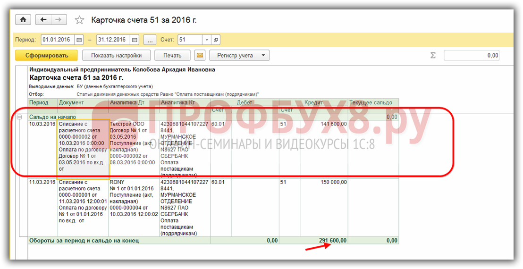Click the credit amount 150 000,00 cell
The height and width of the screenshot is (269, 523).
tap(331, 182)
